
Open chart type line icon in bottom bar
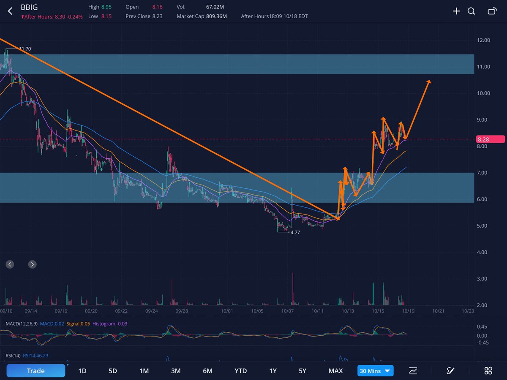coord(413,371)
